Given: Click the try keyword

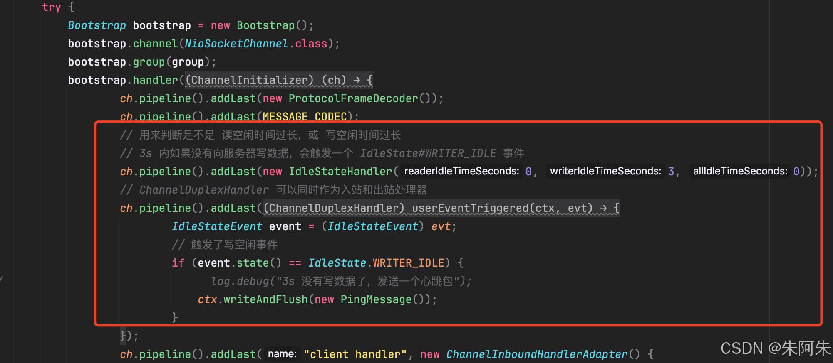Looking at the screenshot, I should point(52,7).
